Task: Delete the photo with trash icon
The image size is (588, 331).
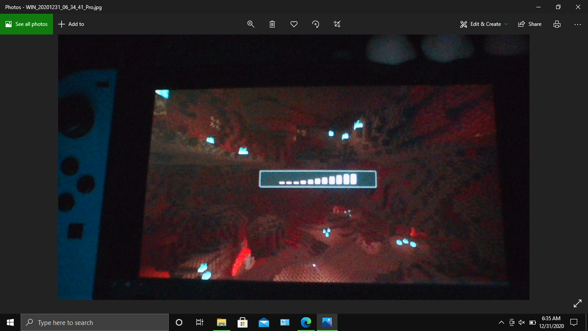Action: (272, 24)
